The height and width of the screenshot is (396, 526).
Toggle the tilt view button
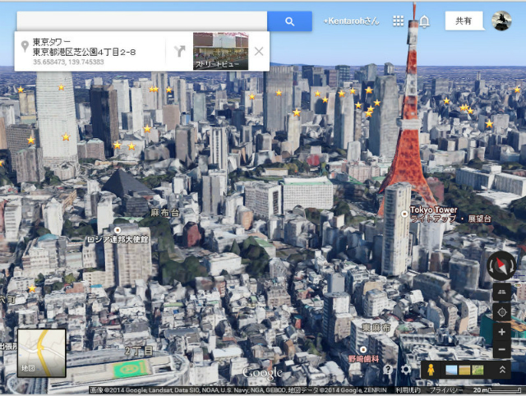[x=502, y=292]
